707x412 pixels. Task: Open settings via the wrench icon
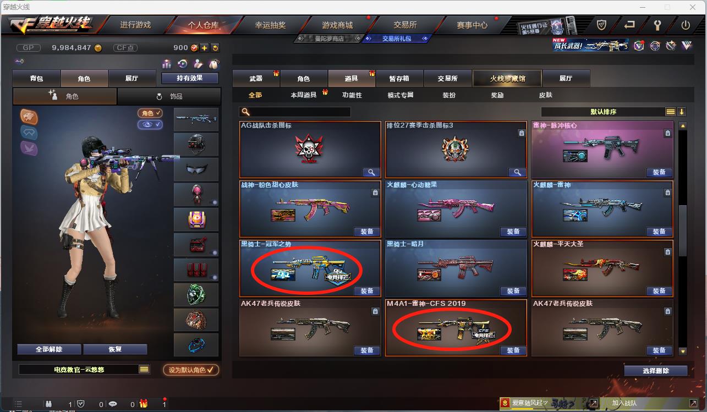point(657,25)
